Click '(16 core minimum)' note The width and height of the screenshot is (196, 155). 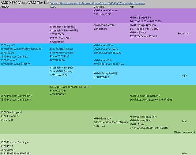[184, 132]
